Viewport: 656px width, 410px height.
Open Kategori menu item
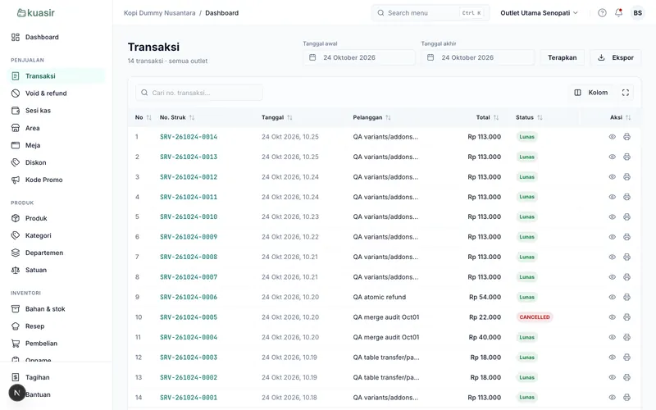click(x=56, y=235)
